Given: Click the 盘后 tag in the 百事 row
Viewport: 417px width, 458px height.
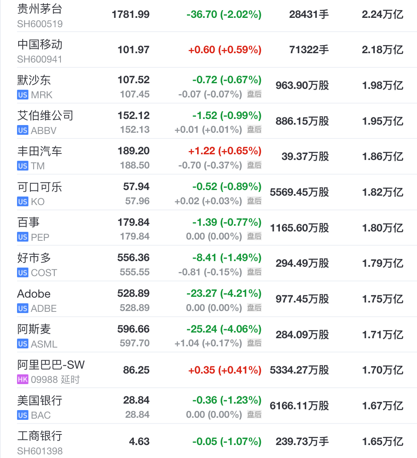Looking at the screenshot, I should (x=254, y=236).
